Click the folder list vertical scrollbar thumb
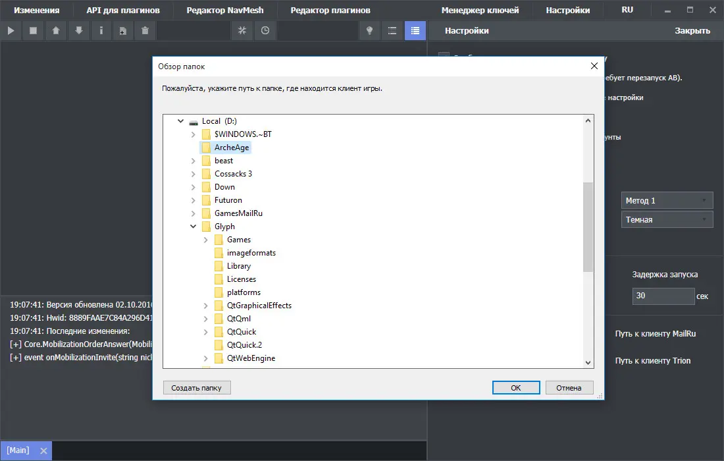The image size is (724, 461). [x=588, y=227]
